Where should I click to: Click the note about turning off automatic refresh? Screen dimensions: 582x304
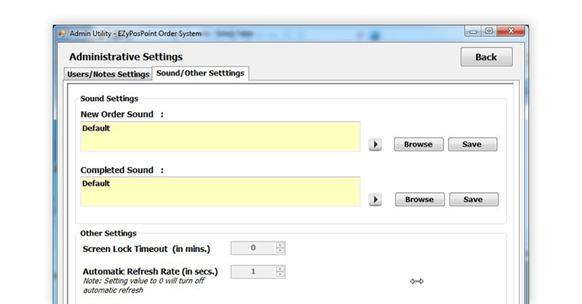144,286
